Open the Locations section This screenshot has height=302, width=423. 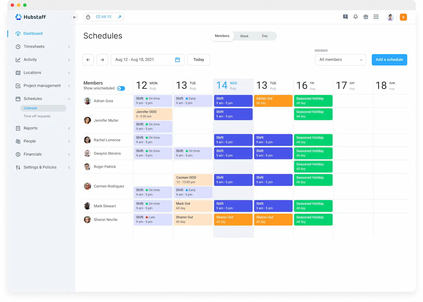(18, 73)
